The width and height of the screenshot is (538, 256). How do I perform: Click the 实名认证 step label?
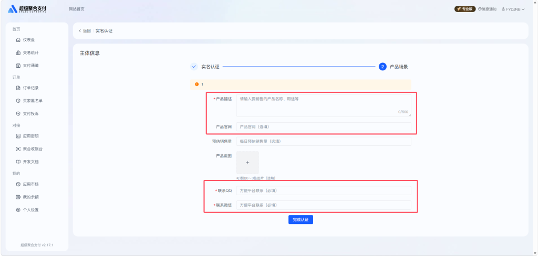[x=210, y=67]
